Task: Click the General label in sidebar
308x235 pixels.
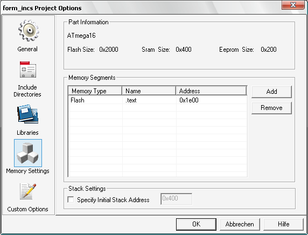Action: pos(27,49)
